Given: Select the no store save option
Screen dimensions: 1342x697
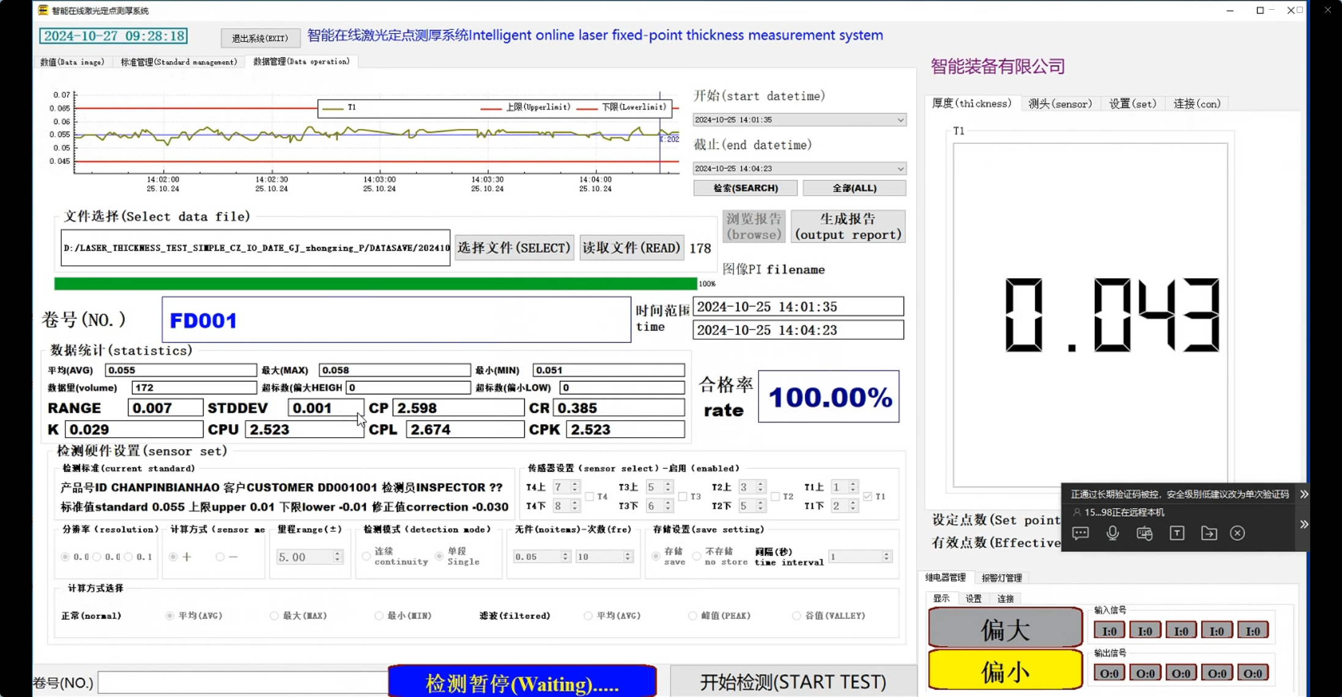Looking at the screenshot, I should point(697,556).
